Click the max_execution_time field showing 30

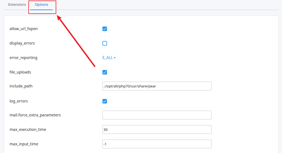point(157,130)
